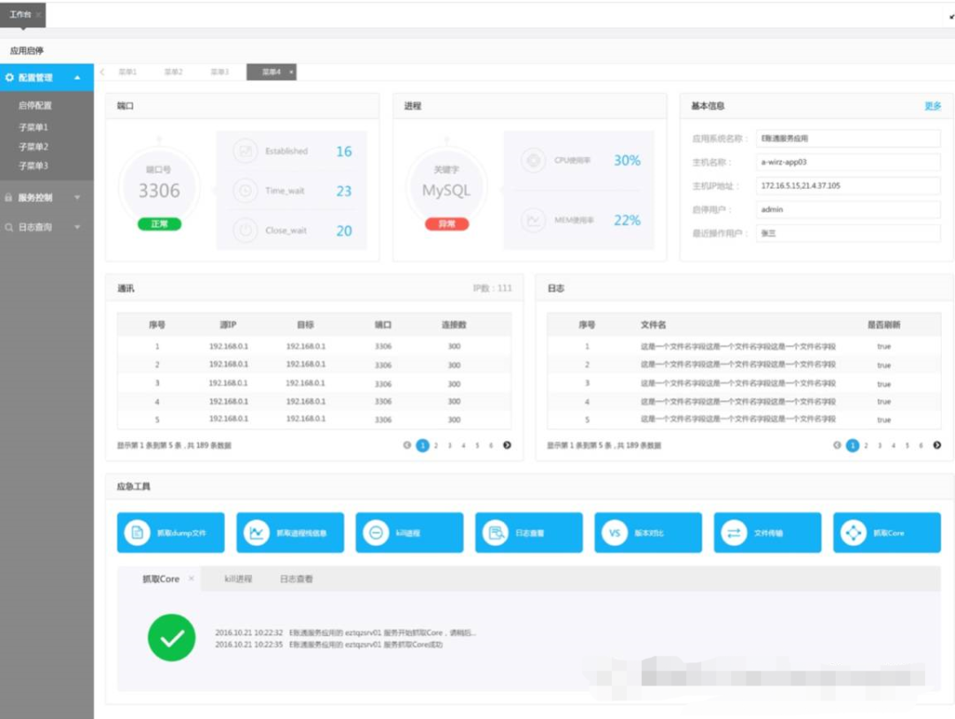Select page 1 in 日志 pagination
Viewport: 955px width, 719px height.
click(852, 445)
